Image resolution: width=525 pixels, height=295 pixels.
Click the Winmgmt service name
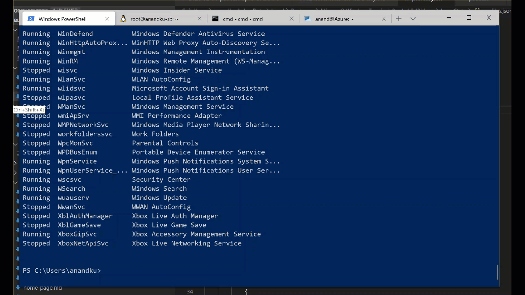click(71, 52)
